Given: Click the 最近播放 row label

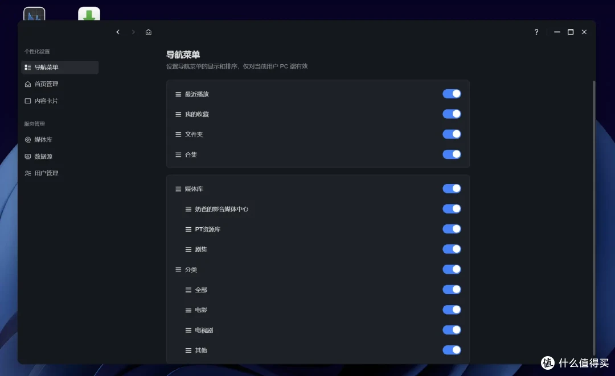Looking at the screenshot, I should click(x=197, y=94).
